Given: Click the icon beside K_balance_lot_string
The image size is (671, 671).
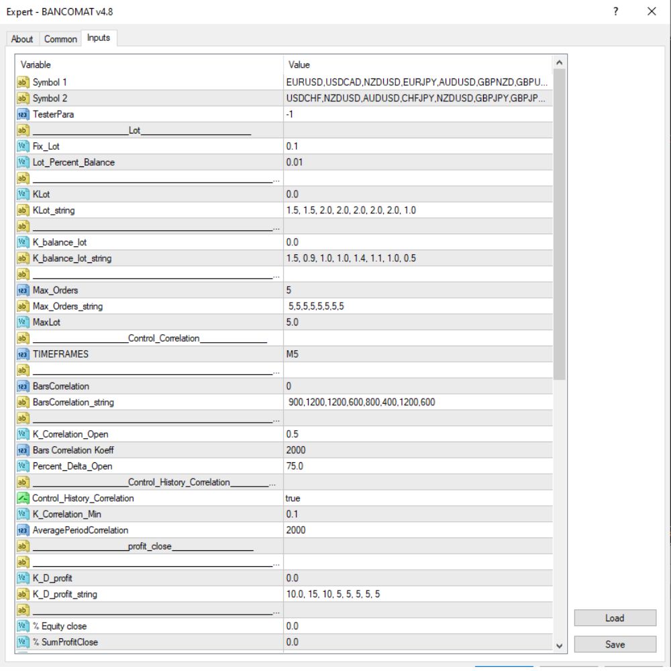Looking at the screenshot, I should click(23, 258).
